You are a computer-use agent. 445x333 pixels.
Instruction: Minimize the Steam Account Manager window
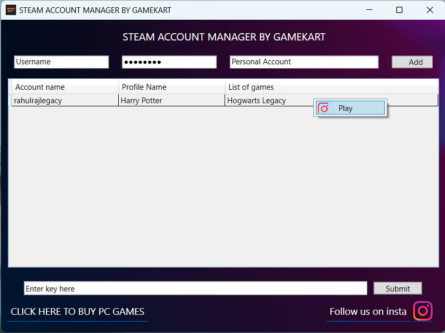(x=369, y=10)
